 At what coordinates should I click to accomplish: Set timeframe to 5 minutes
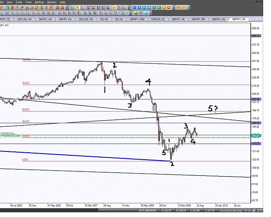tap(139, 7)
